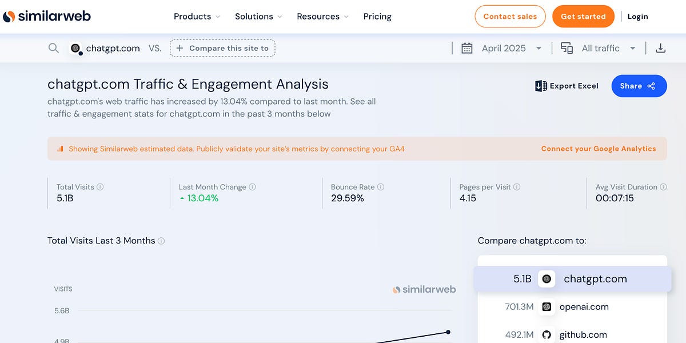Viewport: 686px width, 343px height.
Task: Expand the Products menu
Action: coord(197,17)
